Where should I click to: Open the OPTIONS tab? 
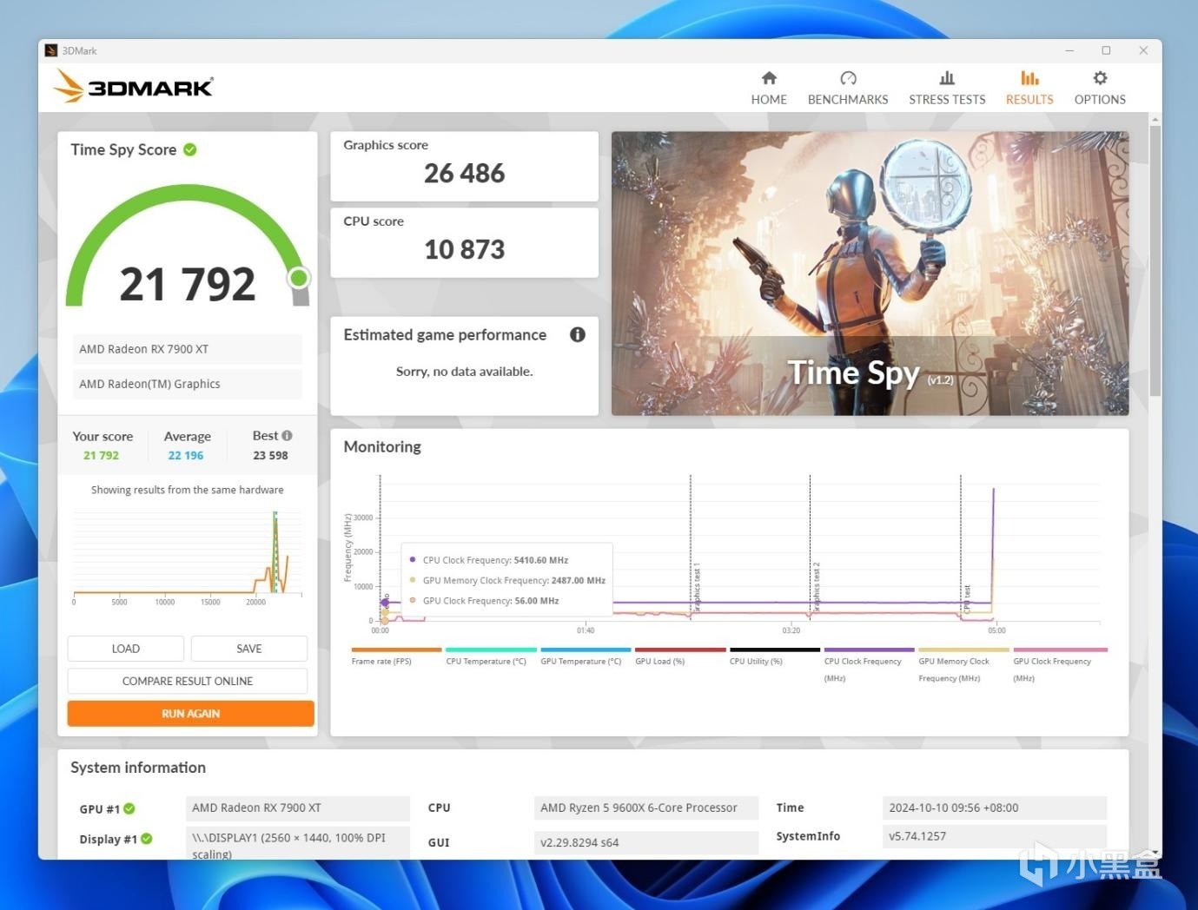[1100, 88]
